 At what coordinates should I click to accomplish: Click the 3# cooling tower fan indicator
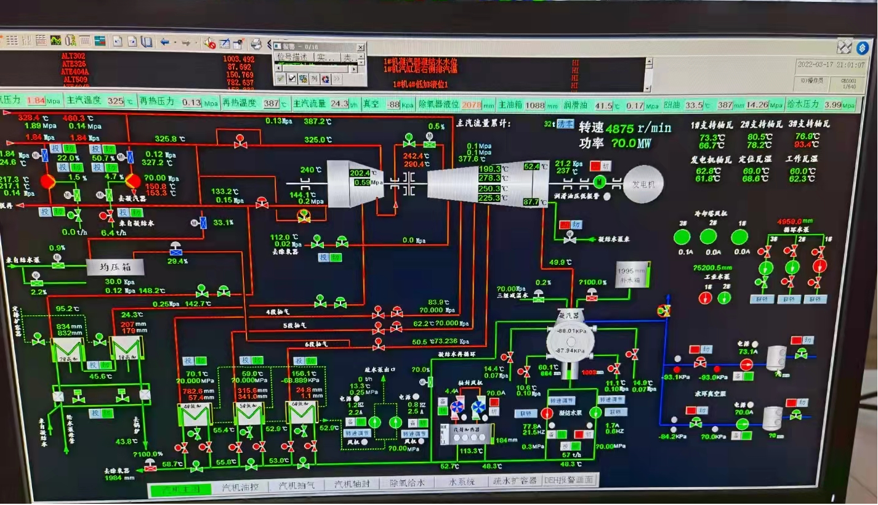pyautogui.click(x=682, y=237)
